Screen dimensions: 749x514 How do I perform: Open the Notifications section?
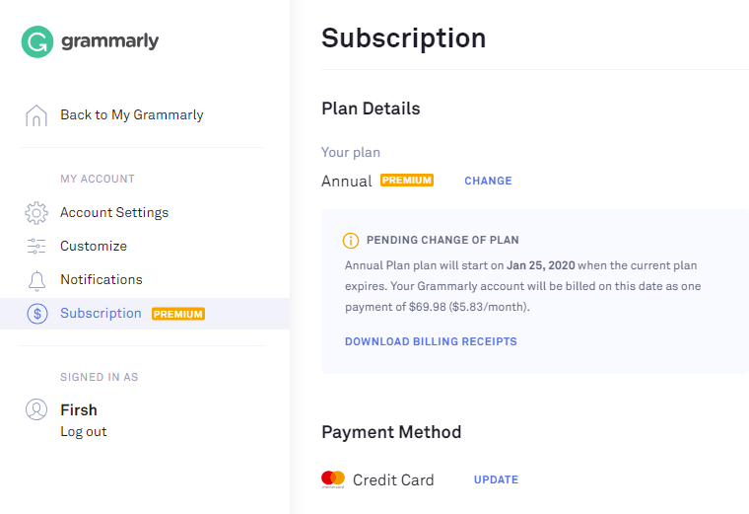[x=102, y=279]
